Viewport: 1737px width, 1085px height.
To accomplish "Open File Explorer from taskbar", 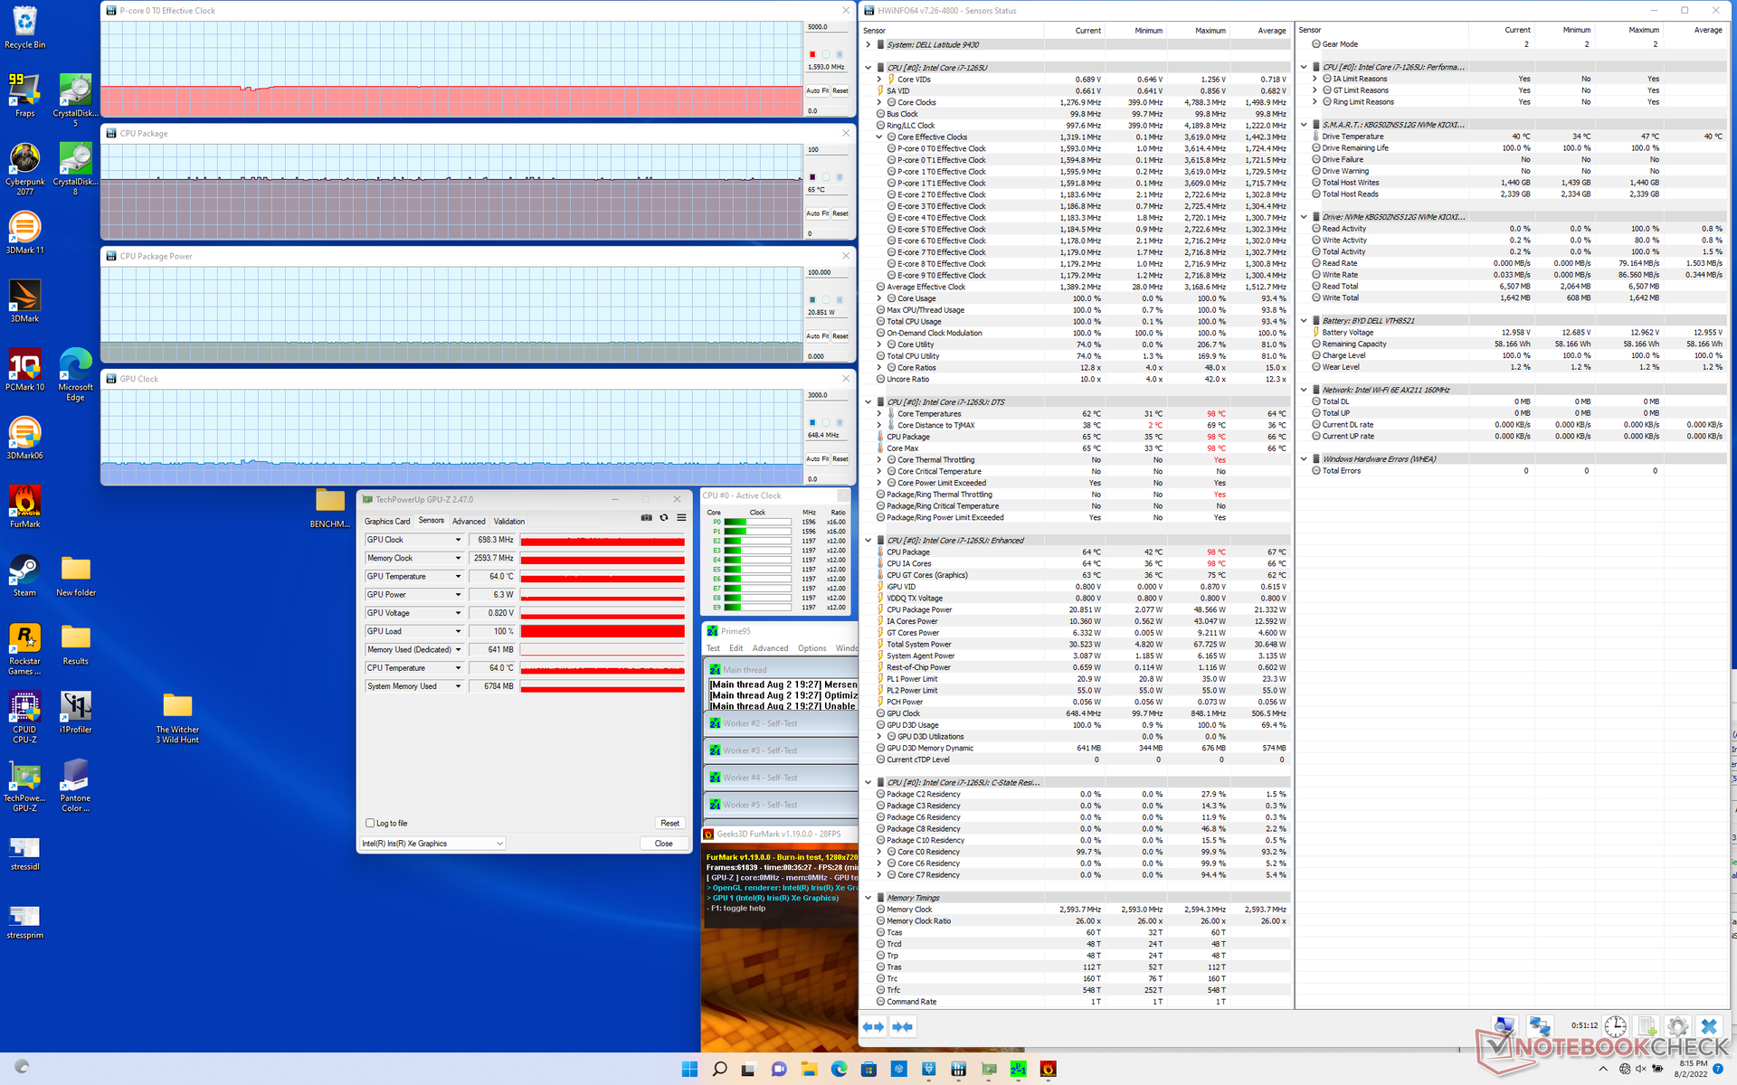I will (x=809, y=1069).
